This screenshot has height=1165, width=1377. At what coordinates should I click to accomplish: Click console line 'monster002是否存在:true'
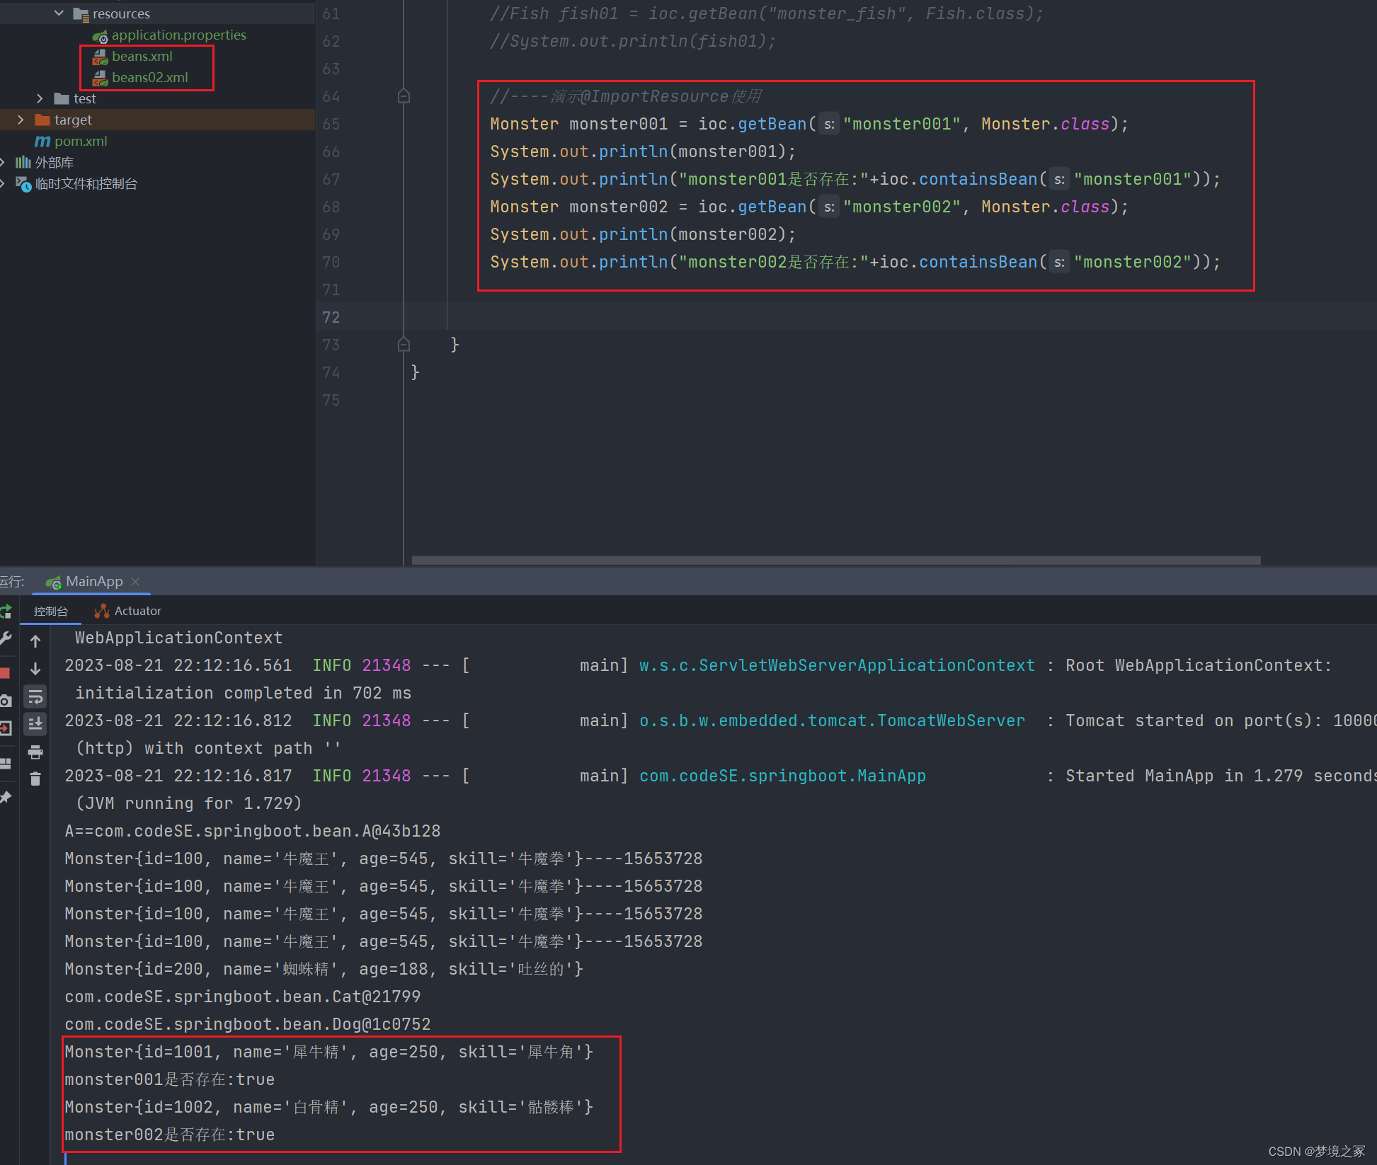[x=170, y=1135]
